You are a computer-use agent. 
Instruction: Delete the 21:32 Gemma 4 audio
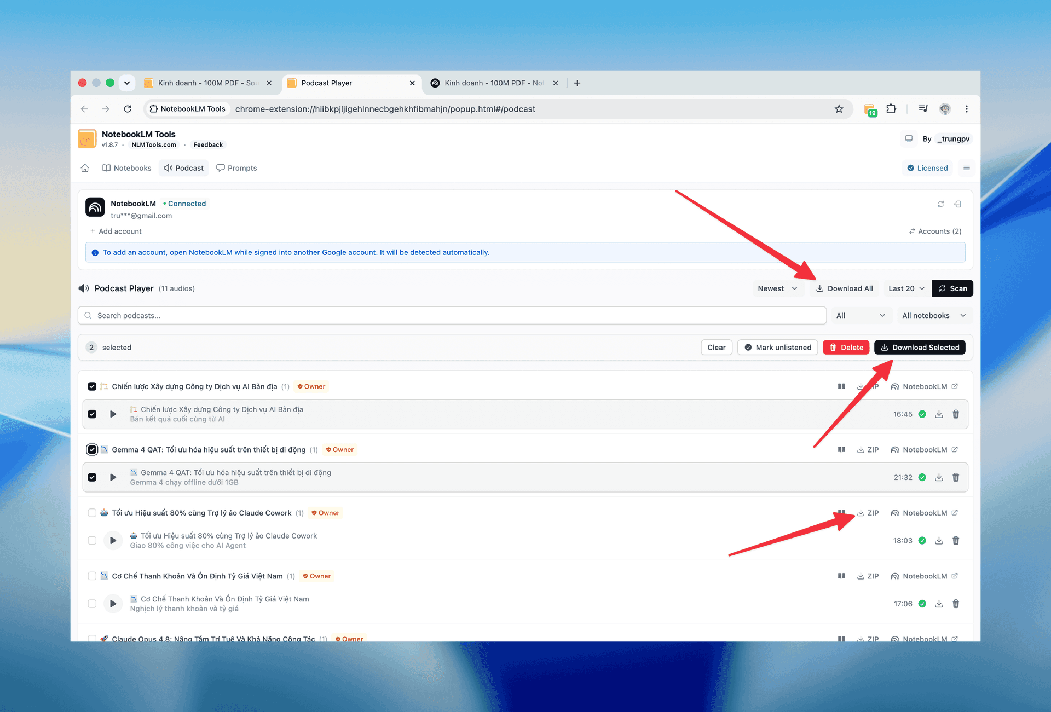pyautogui.click(x=956, y=477)
